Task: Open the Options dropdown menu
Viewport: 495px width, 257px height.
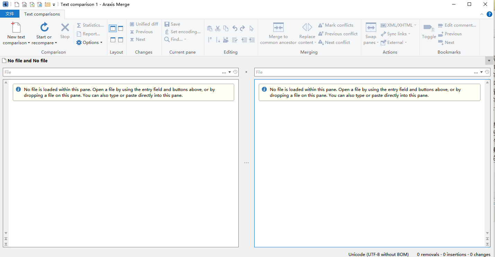Action: [89, 43]
